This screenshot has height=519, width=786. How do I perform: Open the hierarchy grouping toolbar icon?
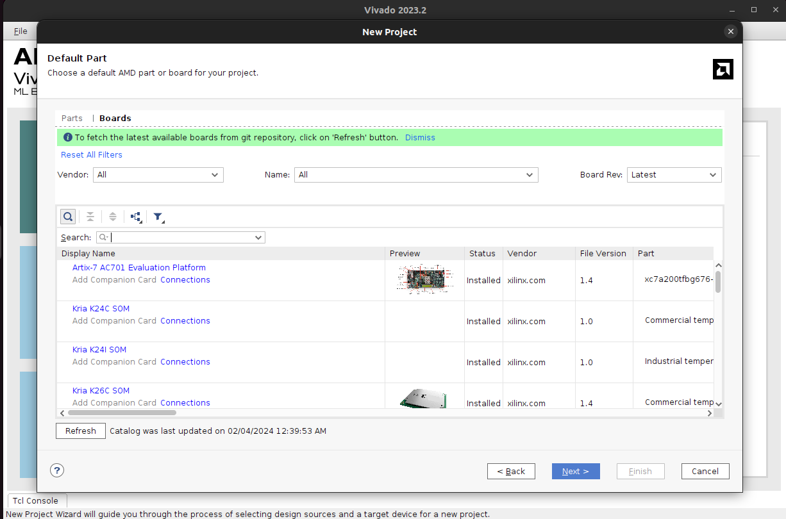pos(136,217)
